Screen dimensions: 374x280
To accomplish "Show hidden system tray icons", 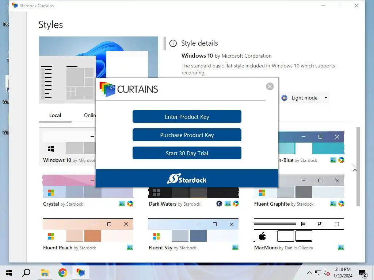I will click(309, 273).
